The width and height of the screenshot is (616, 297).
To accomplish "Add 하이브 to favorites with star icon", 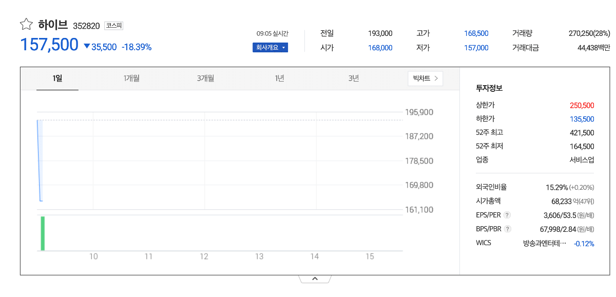I will pos(26,24).
